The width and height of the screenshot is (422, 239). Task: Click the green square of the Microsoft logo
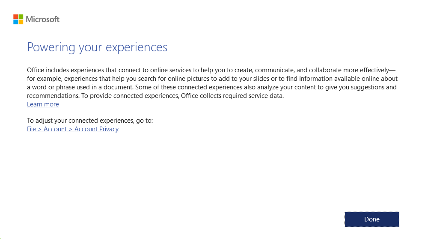[21, 17]
